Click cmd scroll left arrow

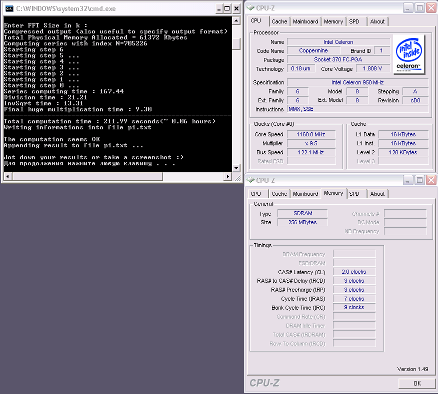click(7, 176)
